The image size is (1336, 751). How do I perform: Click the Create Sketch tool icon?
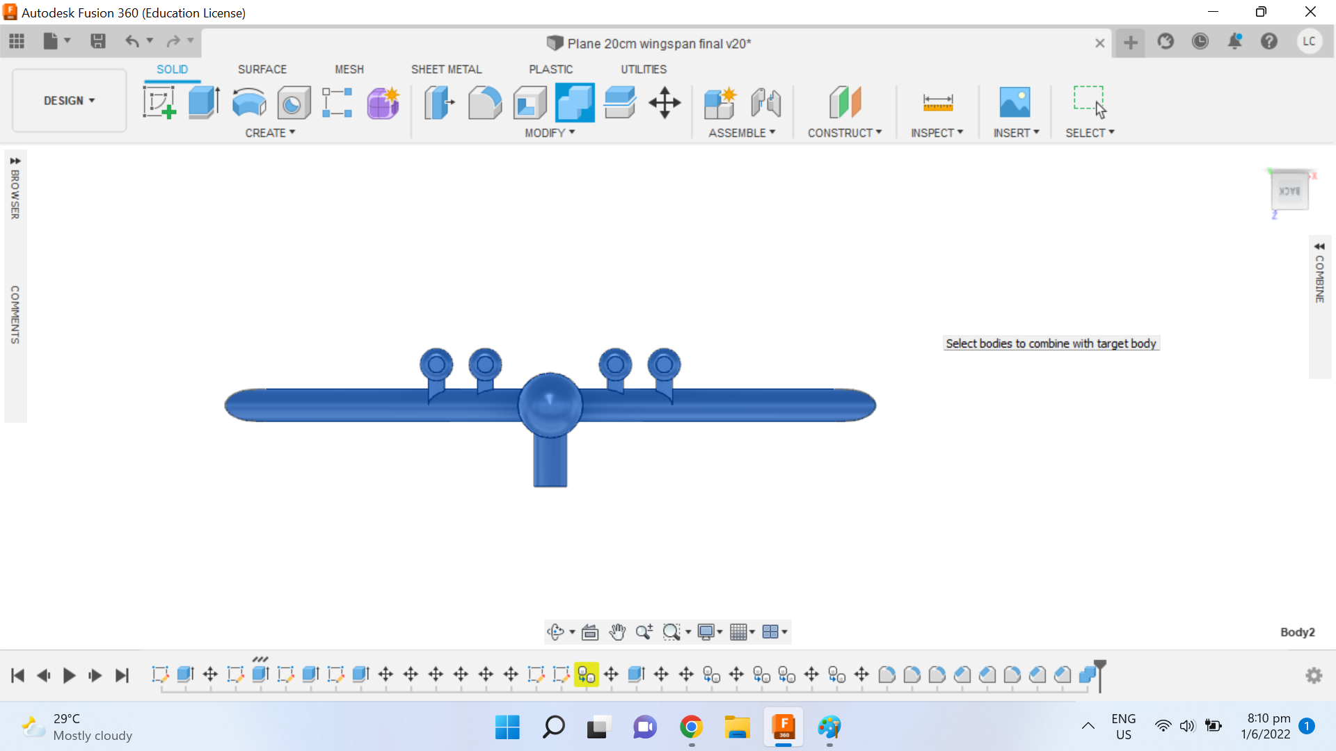click(159, 103)
